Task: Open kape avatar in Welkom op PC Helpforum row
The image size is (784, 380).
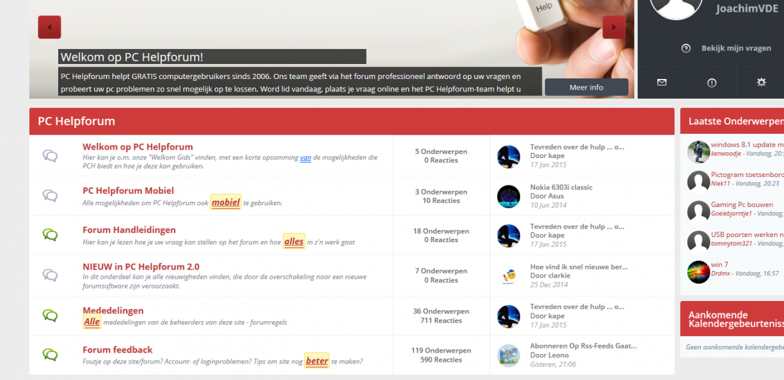Action: 508,157
